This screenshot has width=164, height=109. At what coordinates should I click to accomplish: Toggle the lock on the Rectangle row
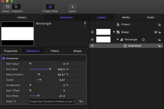[x=159, y=40]
